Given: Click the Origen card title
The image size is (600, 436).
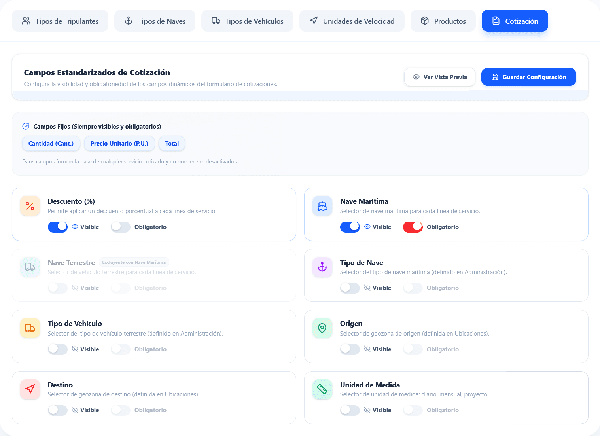Looking at the screenshot, I should tap(351, 324).
